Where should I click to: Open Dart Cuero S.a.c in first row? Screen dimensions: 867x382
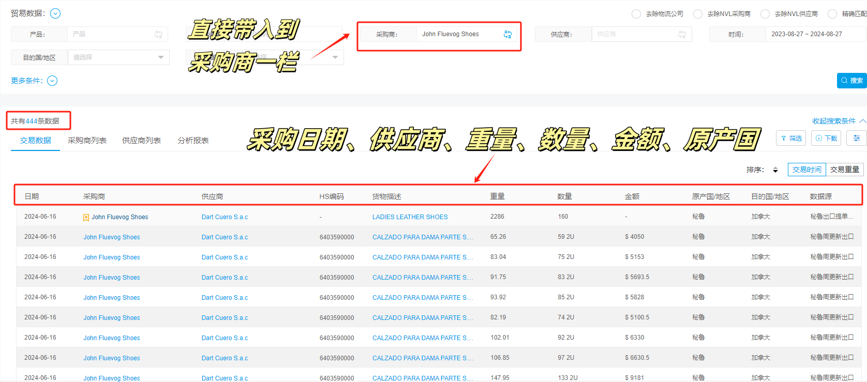point(225,217)
